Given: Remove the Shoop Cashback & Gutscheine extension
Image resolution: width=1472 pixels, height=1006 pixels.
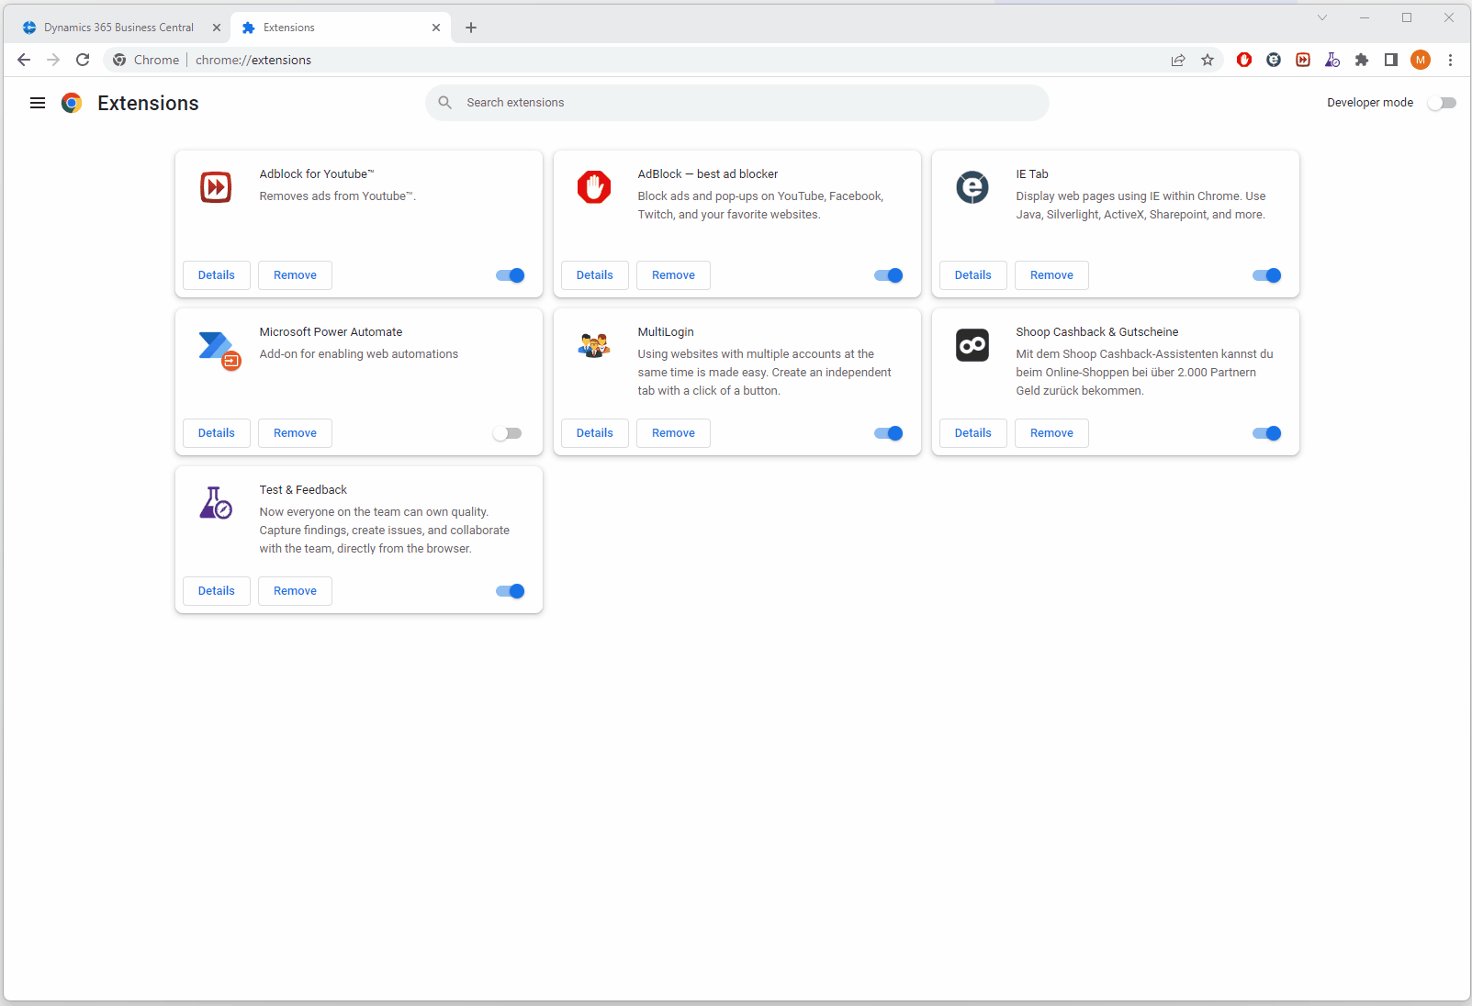Looking at the screenshot, I should click(1051, 432).
